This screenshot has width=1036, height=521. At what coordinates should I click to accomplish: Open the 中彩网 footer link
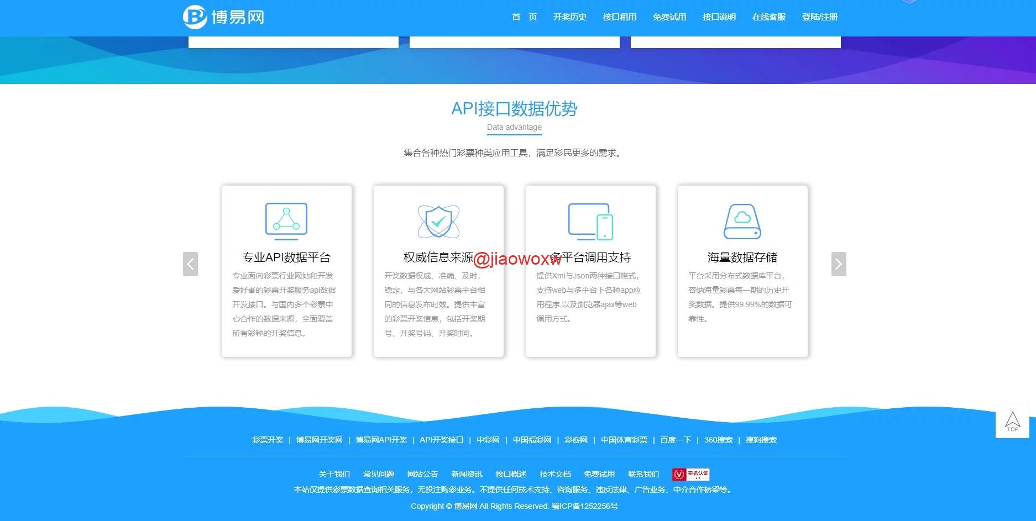(x=488, y=440)
